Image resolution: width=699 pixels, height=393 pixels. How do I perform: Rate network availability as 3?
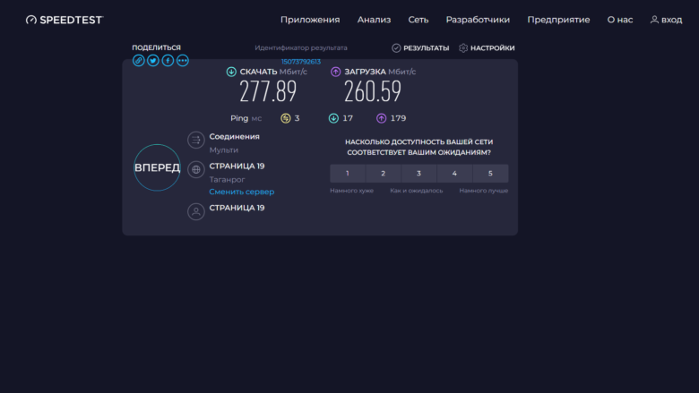coord(419,174)
